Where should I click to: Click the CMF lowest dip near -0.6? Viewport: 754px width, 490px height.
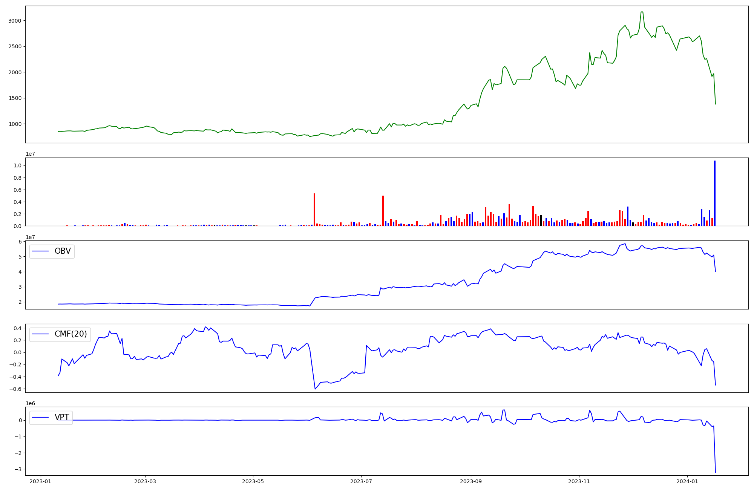[315, 389]
